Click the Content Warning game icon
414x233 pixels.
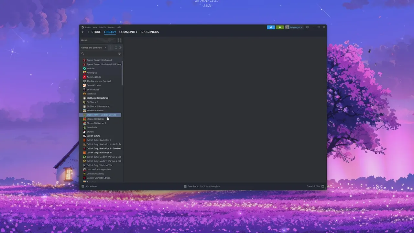coord(84,174)
